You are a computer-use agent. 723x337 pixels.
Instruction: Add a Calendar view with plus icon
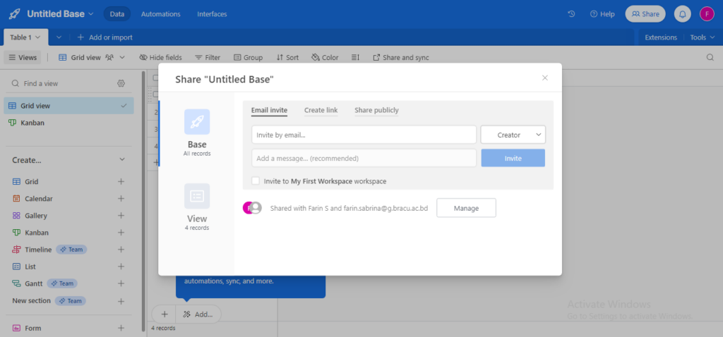pyautogui.click(x=121, y=199)
